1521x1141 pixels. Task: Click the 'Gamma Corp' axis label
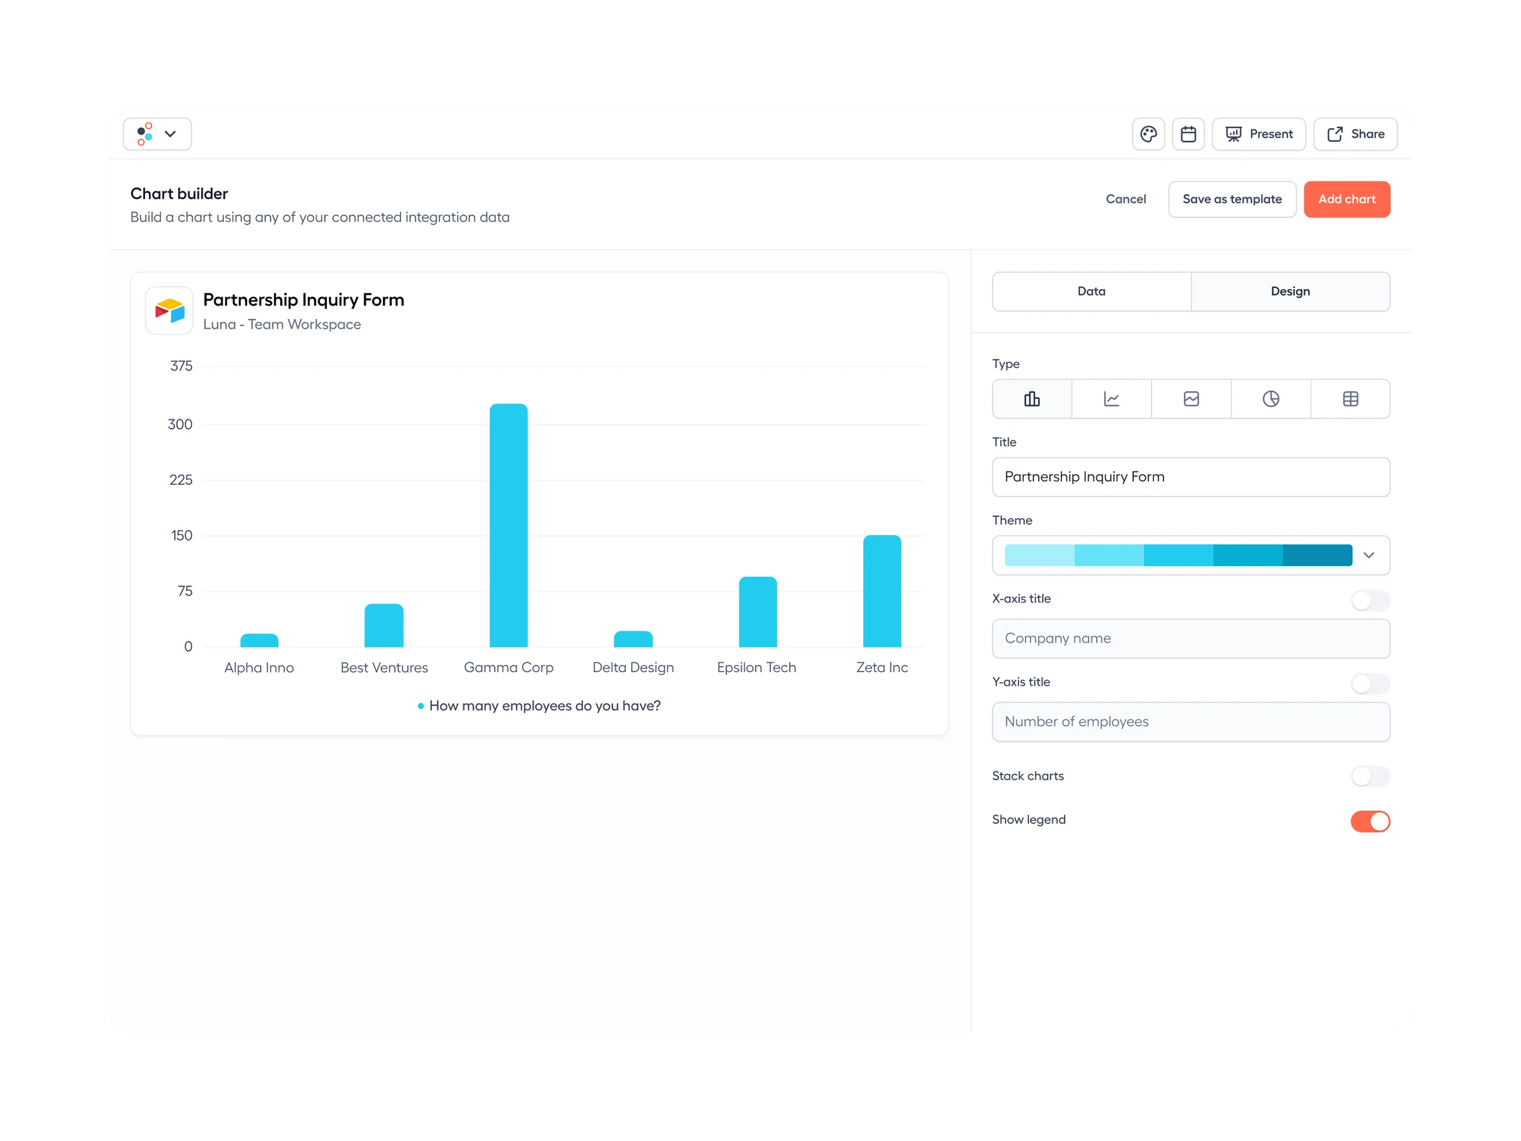pos(509,668)
